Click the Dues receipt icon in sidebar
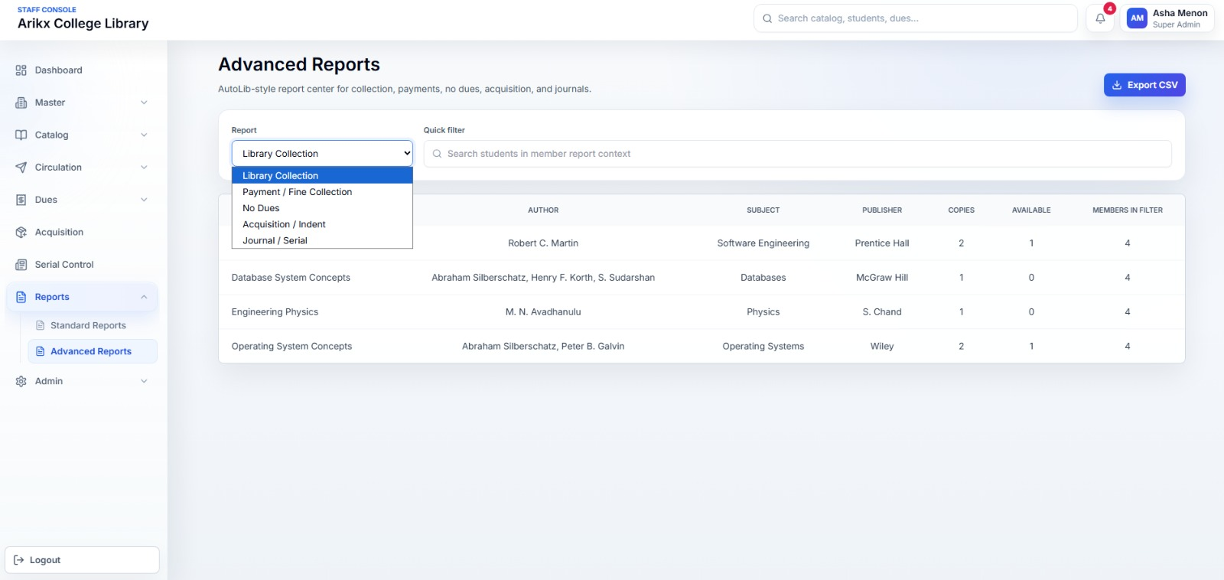Viewport: 1224px width, 580px height. pyautogui.click(x=21, y=200)
